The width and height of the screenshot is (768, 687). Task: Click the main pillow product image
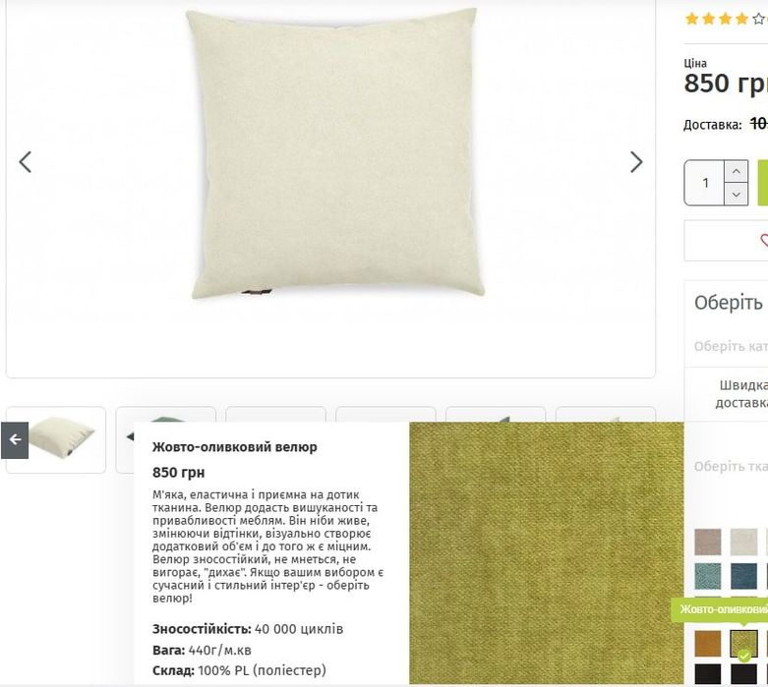(x=335, y=154)
